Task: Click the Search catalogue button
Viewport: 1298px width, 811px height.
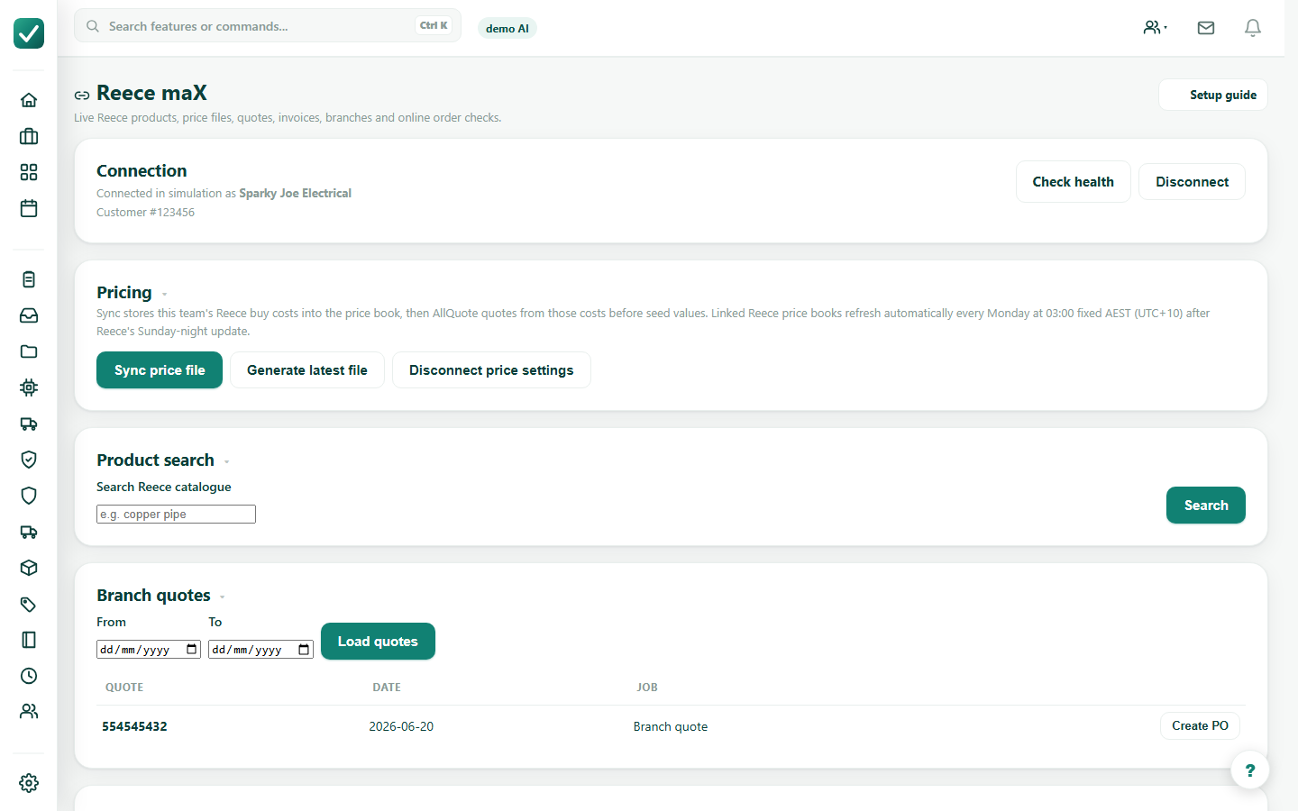Action: 1206,506
